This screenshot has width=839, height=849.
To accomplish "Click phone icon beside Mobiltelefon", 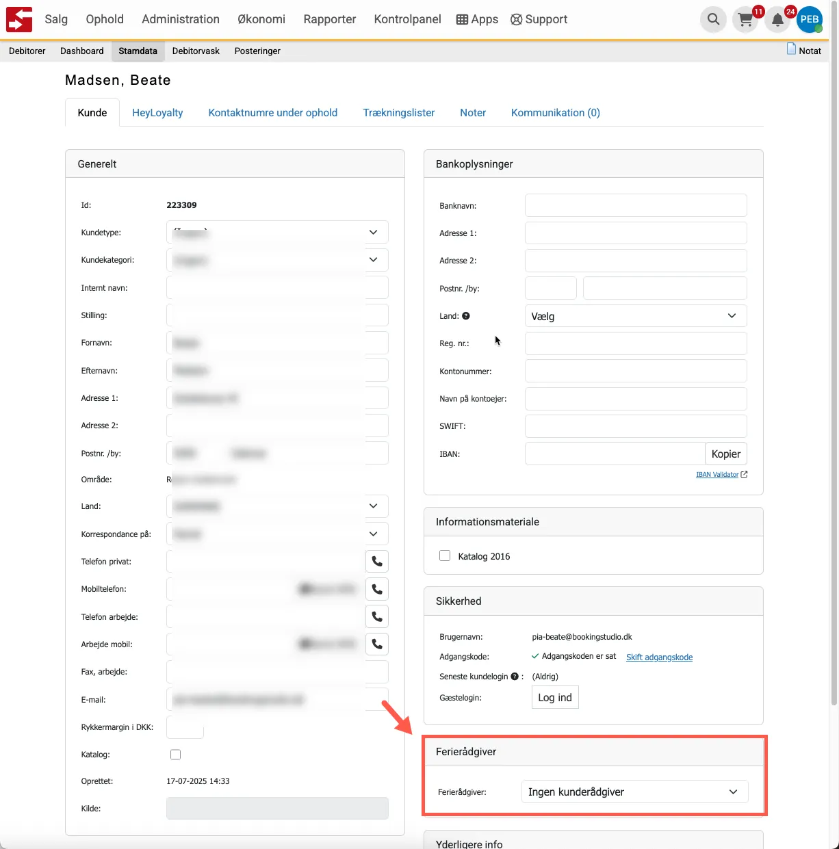I will point(377,589).
